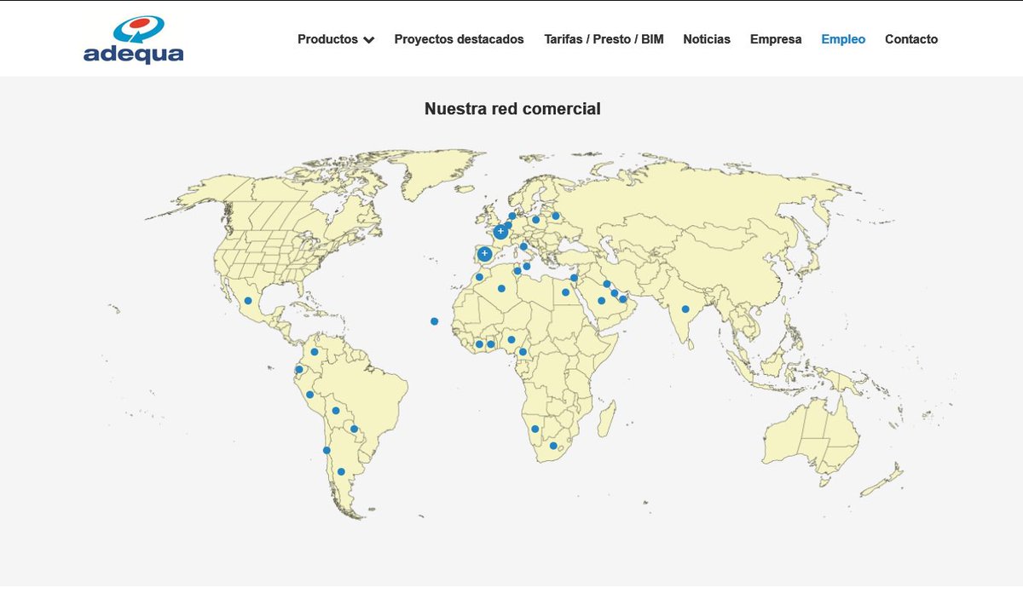Select the India map marker
Viewport: 1023px width, 600px height.
click(685, 309)
